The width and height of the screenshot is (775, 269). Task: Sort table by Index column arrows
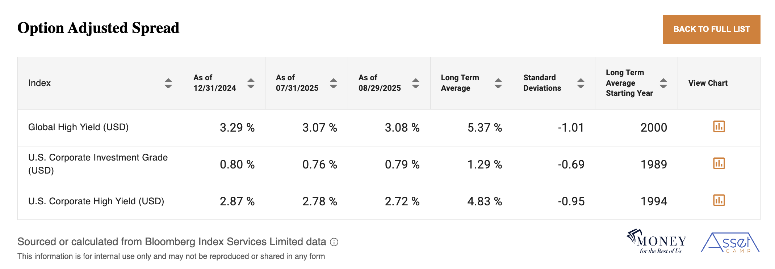point(168,83)
